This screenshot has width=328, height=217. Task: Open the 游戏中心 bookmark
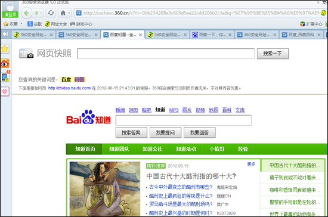(x=81, y=24)
